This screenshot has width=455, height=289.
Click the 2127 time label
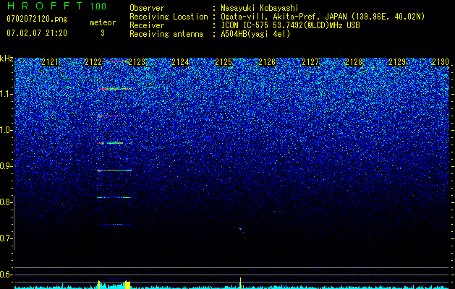[x=310, y=62]
